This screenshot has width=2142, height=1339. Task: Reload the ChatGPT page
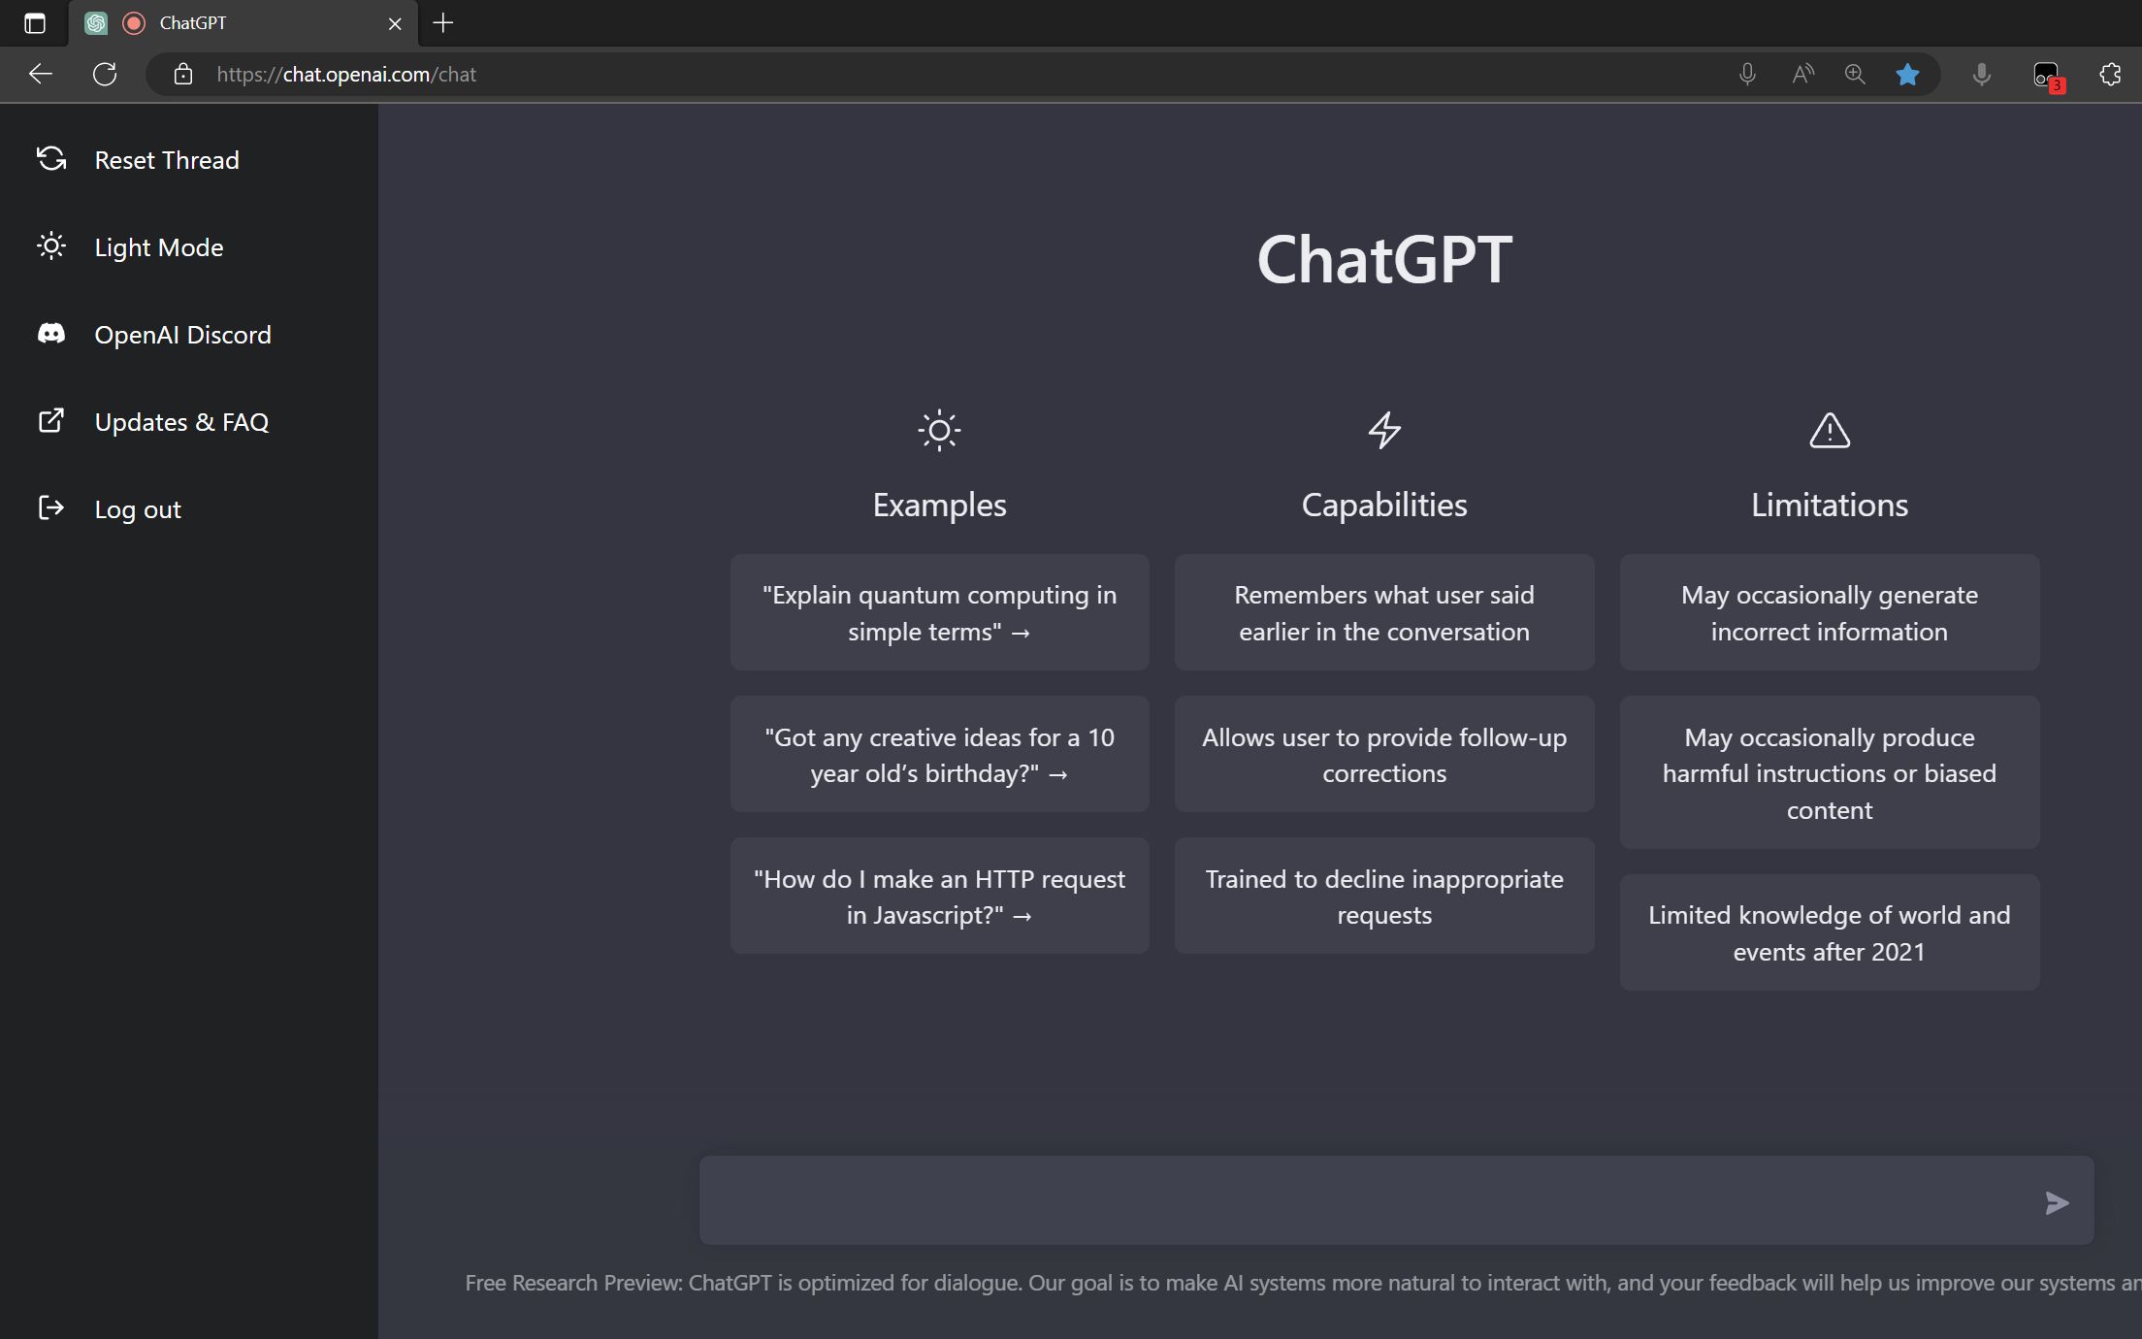pos(106,74)
